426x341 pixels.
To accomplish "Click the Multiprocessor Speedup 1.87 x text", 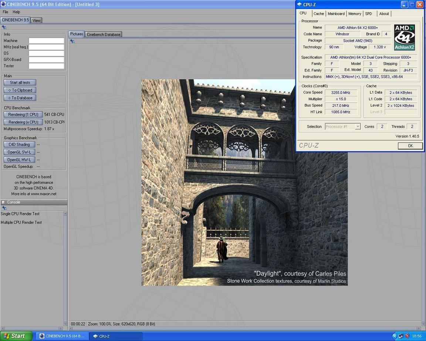I will click(29, 129).
